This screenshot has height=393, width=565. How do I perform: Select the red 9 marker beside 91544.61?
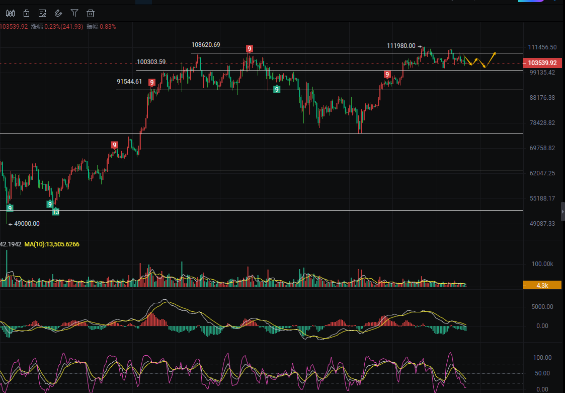point(152,83)
